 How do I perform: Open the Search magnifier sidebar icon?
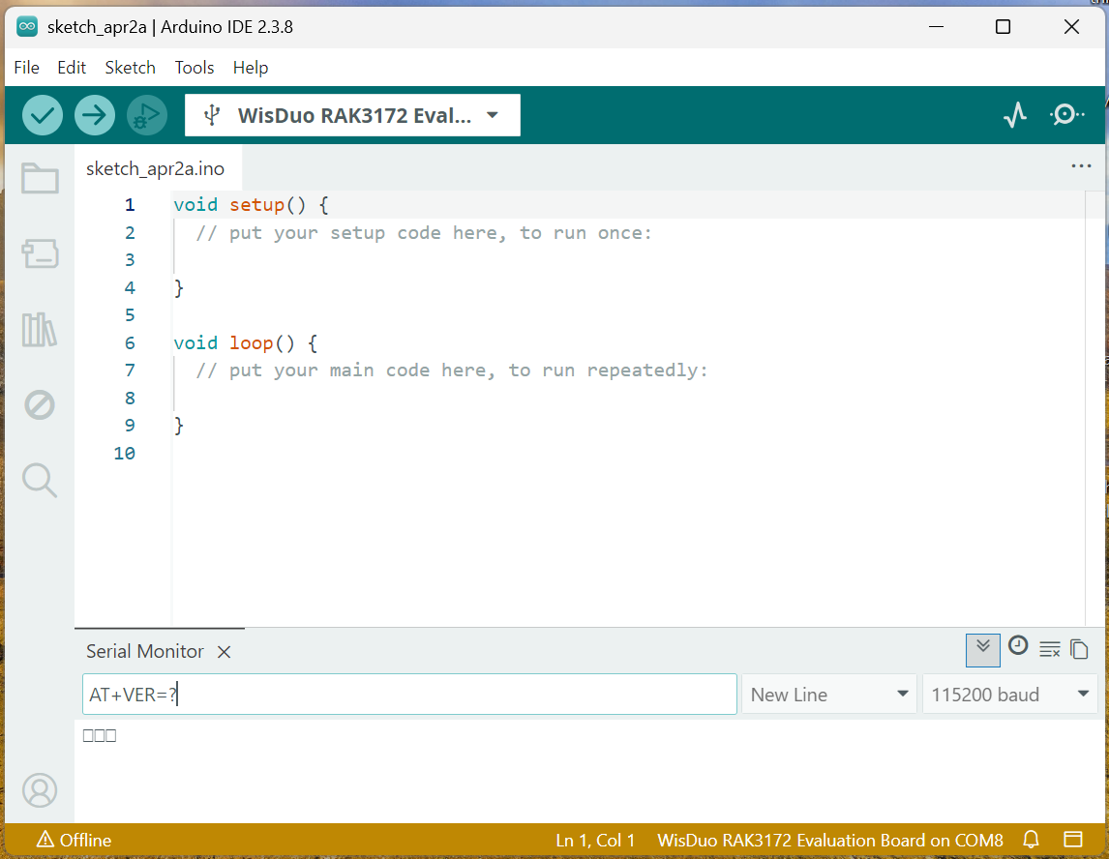[40, 480]
